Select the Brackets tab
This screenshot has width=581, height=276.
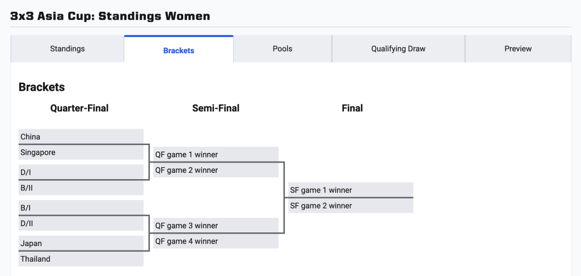tap(179, 50)
